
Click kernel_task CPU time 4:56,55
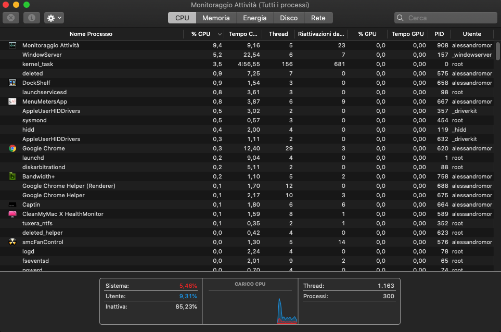pos(249,64)
